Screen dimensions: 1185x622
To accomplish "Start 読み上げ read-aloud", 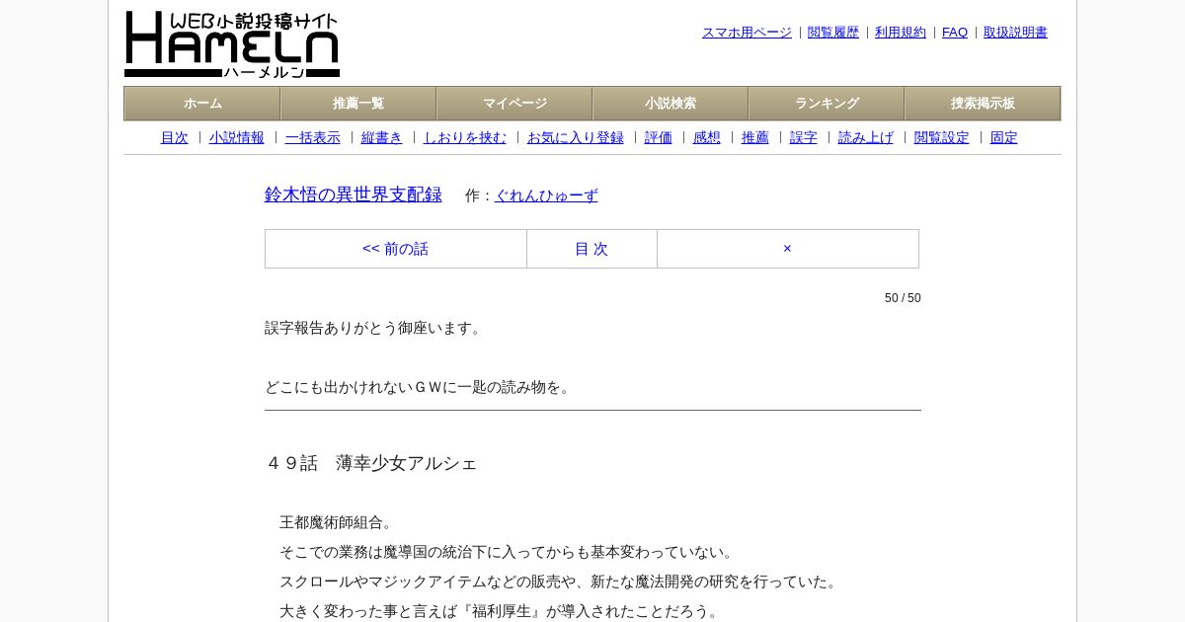I will pos(866,138).
